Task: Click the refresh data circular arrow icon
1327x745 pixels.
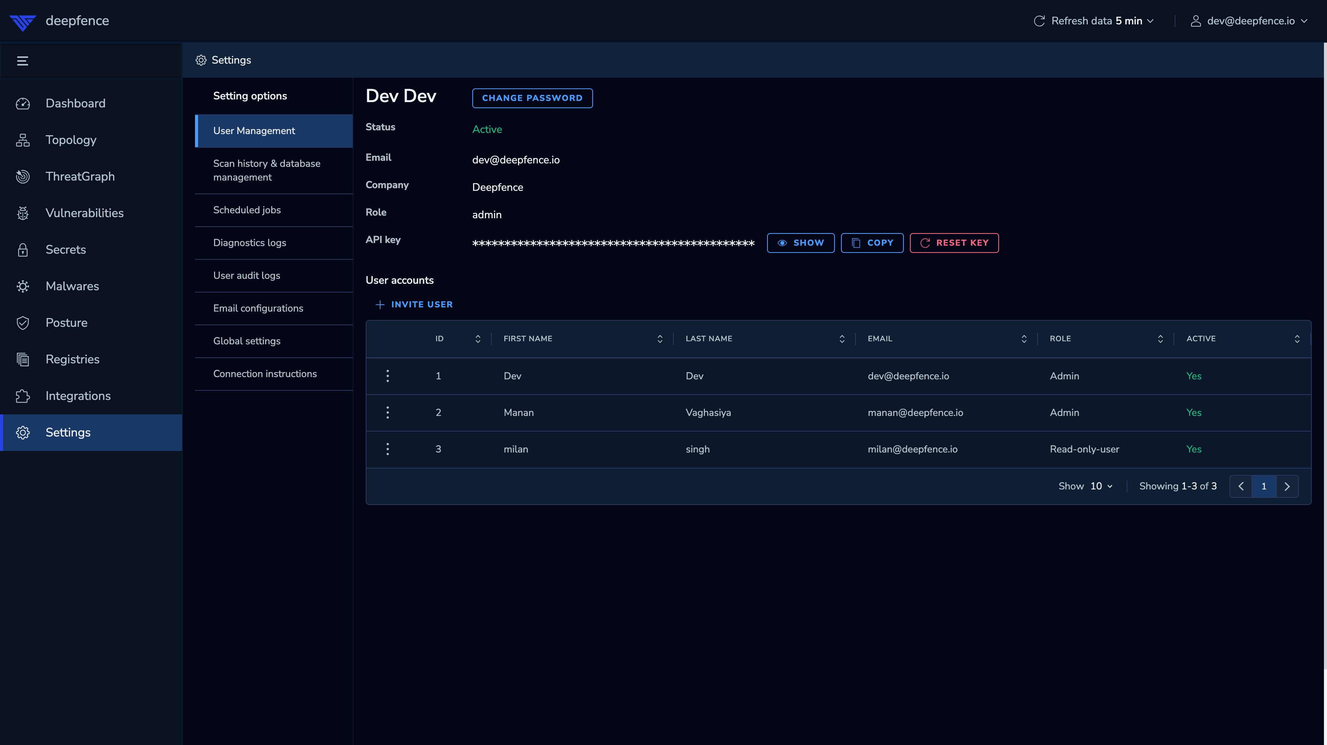Action: tap(1039, 21)
